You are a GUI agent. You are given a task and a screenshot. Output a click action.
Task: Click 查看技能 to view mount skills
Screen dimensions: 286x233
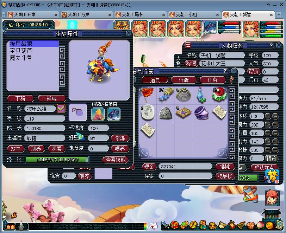(116, 160)
